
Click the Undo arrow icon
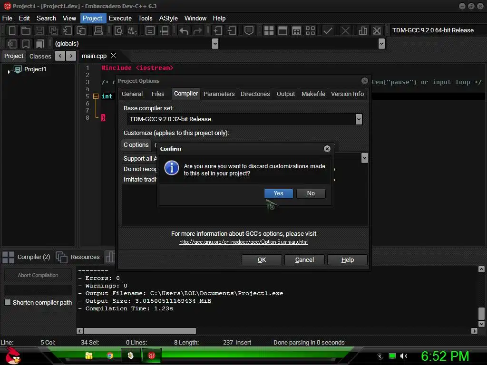184,31
